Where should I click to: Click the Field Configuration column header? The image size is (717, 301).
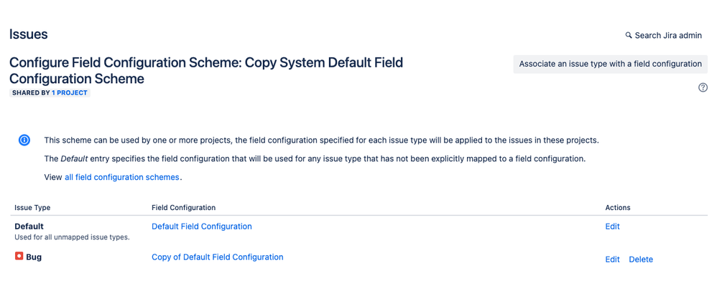pyautogui.click(x=183, y=208)
